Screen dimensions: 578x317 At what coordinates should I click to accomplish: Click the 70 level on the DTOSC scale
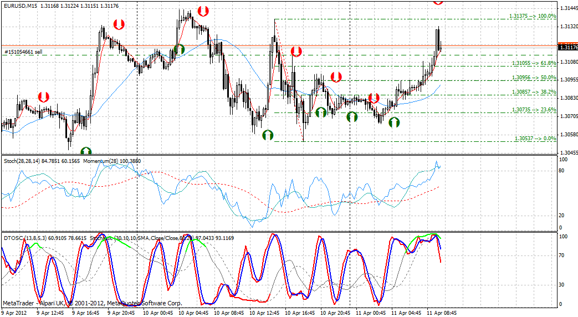562,255
